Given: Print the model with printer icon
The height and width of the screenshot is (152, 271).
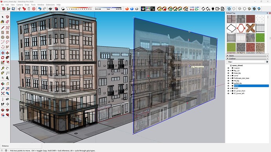Looking at the screenshot, I should [50, 9].
